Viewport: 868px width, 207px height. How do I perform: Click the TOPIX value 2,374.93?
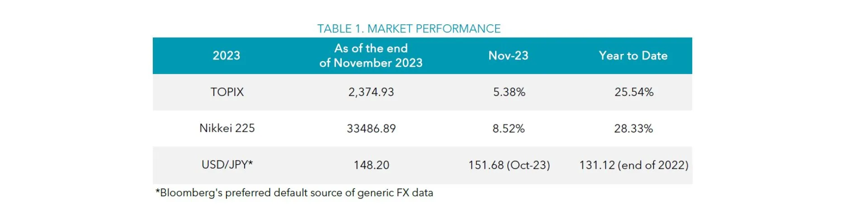pyautogui.click(x=371, y=92)
